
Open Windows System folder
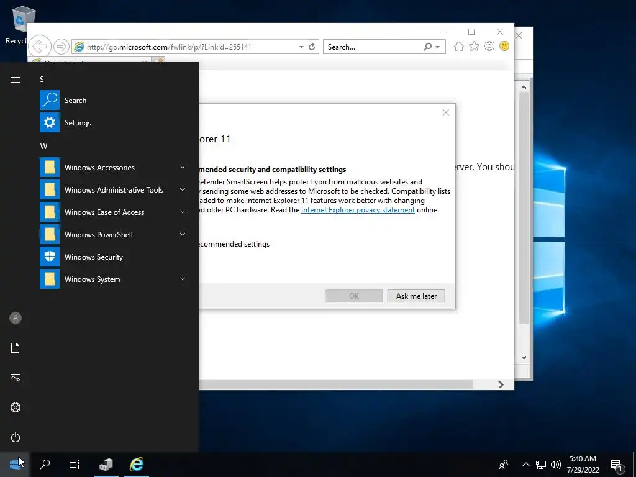coord(113,279)
